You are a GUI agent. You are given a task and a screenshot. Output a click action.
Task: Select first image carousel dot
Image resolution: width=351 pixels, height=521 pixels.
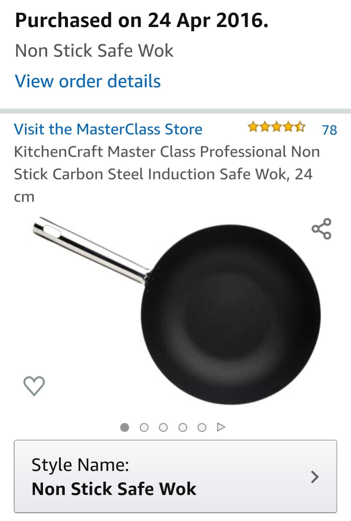click(125, 427)
